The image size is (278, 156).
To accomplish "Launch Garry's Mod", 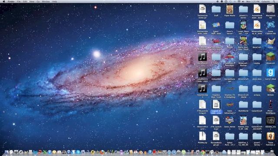I will 270,73.
